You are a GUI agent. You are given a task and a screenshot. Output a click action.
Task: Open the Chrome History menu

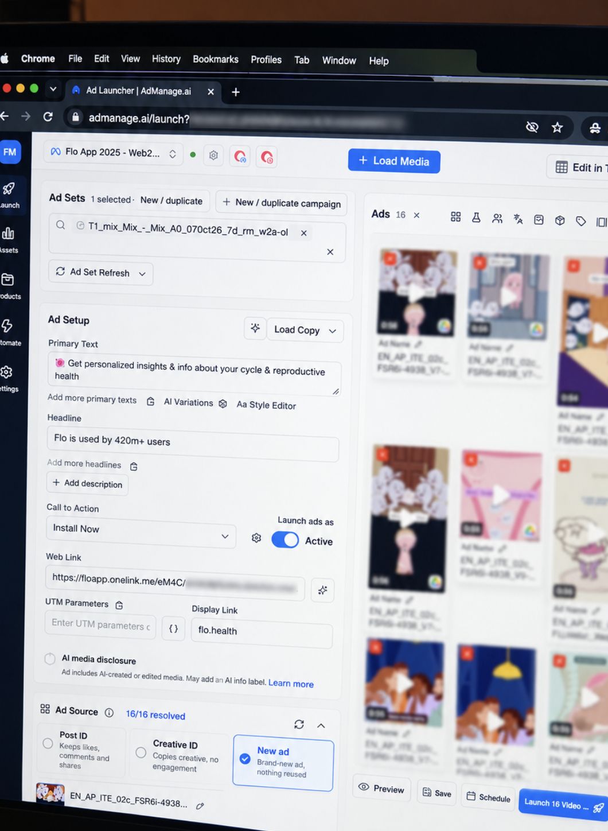coord(166,59)
